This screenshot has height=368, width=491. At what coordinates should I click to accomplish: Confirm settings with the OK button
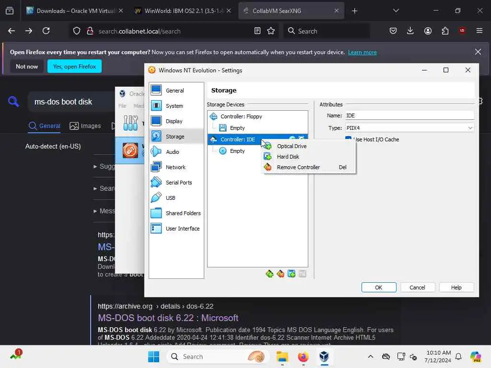coord(379,287)
